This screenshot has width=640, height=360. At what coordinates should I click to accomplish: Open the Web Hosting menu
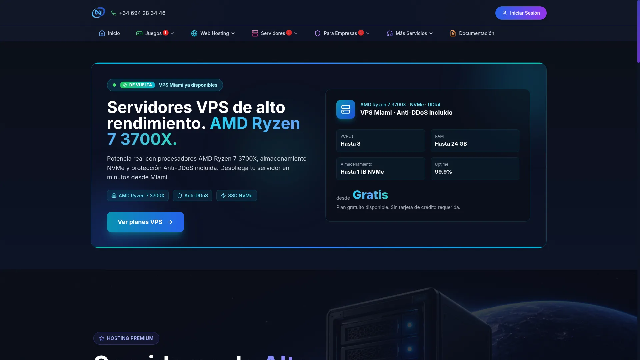coord(213,33)
